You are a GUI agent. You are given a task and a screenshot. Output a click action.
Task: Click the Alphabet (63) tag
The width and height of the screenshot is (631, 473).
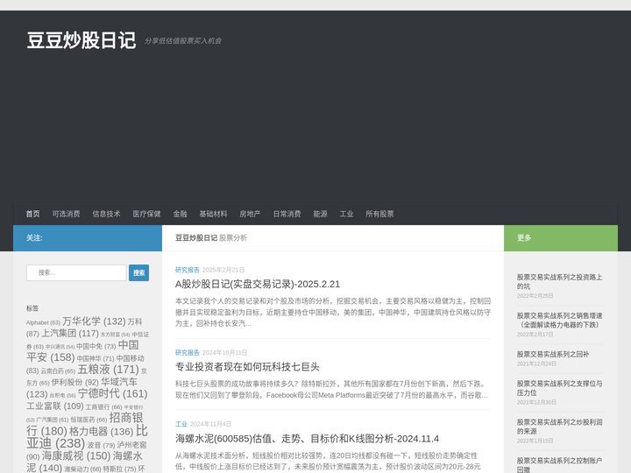click(x=43, y=322)
